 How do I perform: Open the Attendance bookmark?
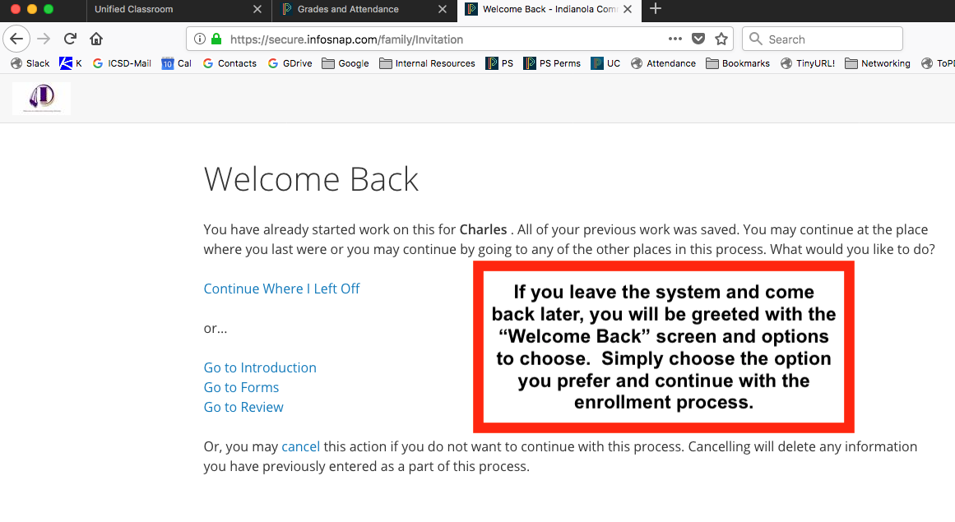pyautogui.click(x=663, y=63)
